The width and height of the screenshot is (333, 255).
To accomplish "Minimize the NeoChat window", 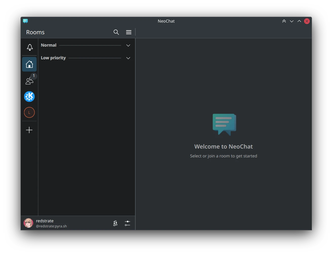I will (x=292, y=21).
